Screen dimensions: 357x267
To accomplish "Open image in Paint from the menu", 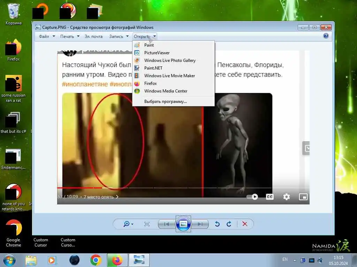I will pos(173,45).
